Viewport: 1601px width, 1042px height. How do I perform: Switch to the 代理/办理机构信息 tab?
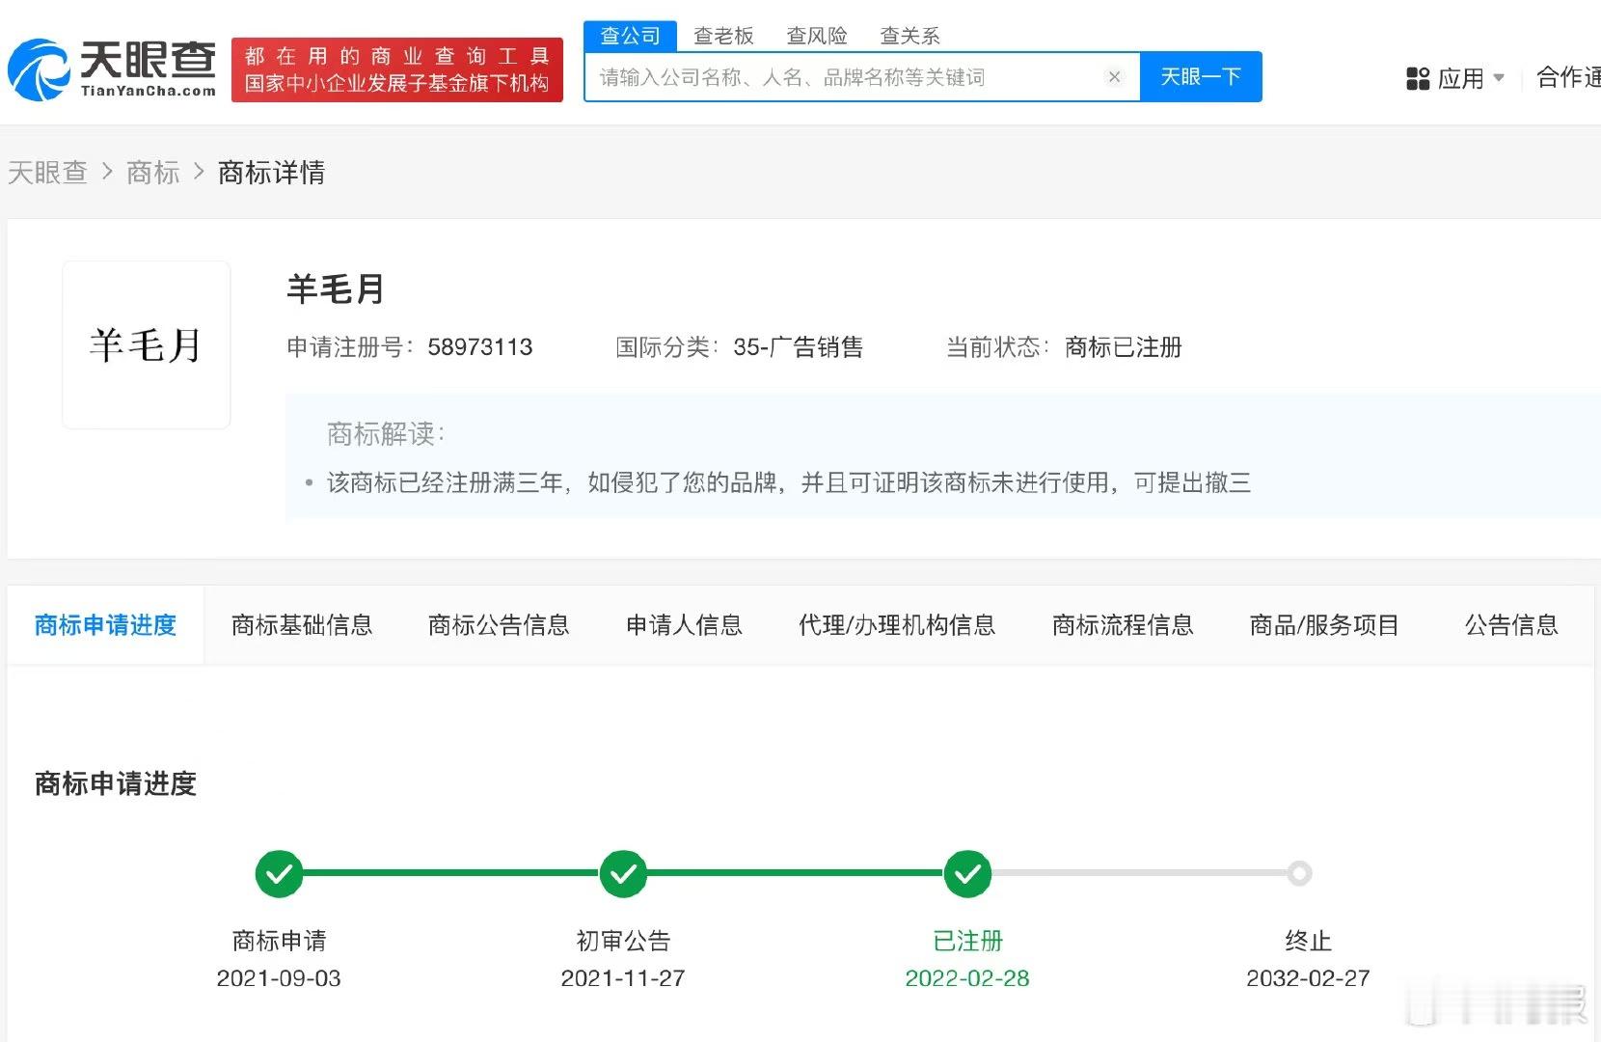coord(897,625)
